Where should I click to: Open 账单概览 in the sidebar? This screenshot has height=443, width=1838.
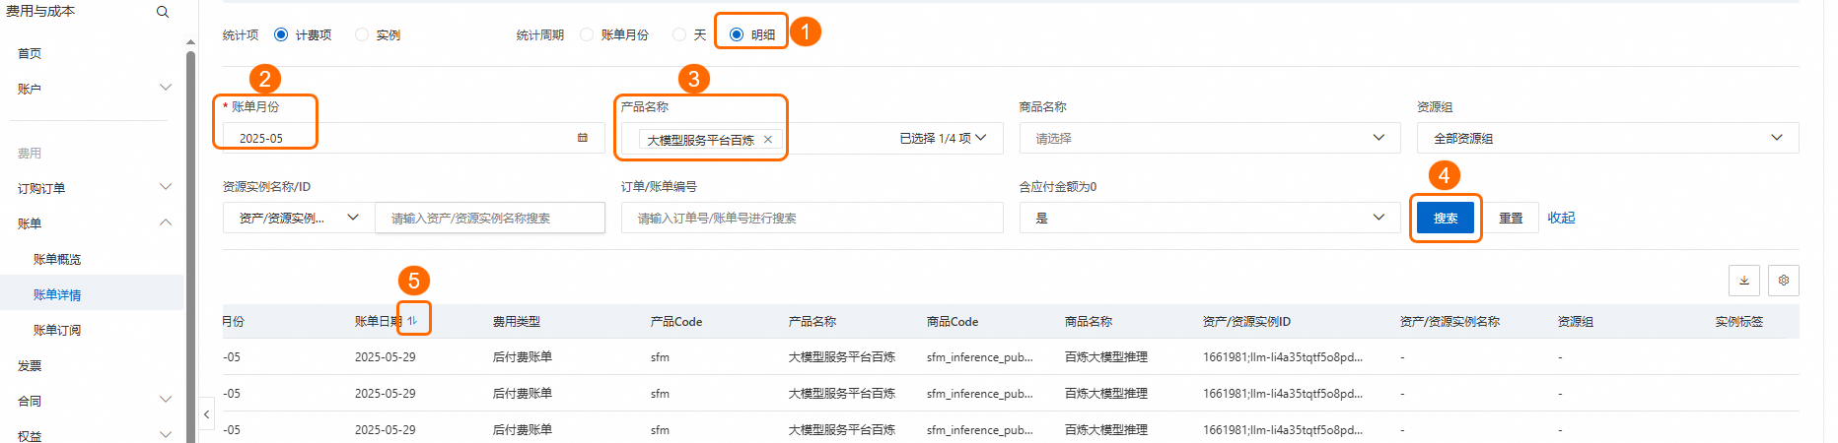[57, 259]
